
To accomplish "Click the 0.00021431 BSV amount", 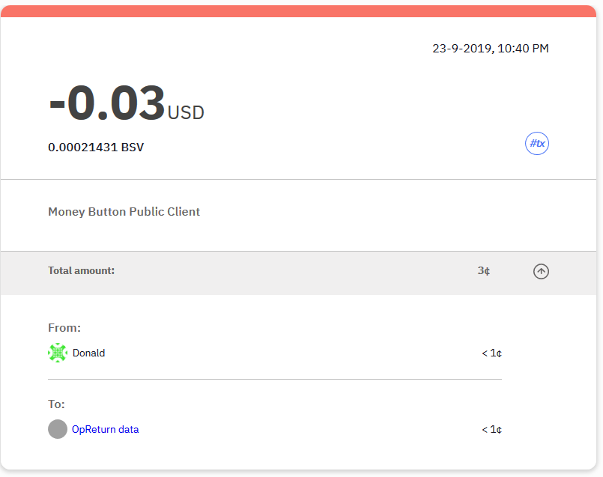I will coord(96,148).
